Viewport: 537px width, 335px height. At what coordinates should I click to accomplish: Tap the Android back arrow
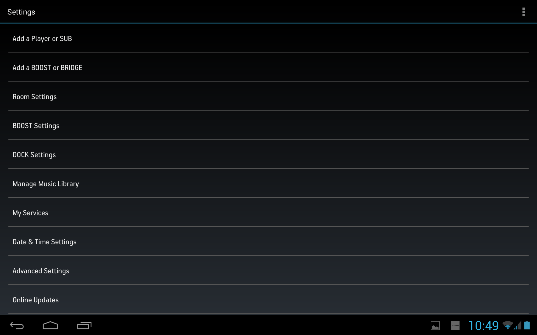[x=17, y=326]
